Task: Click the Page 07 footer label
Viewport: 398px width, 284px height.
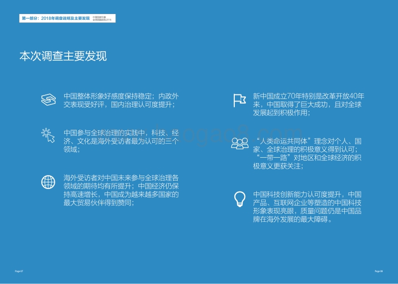Action: point(19,271)
